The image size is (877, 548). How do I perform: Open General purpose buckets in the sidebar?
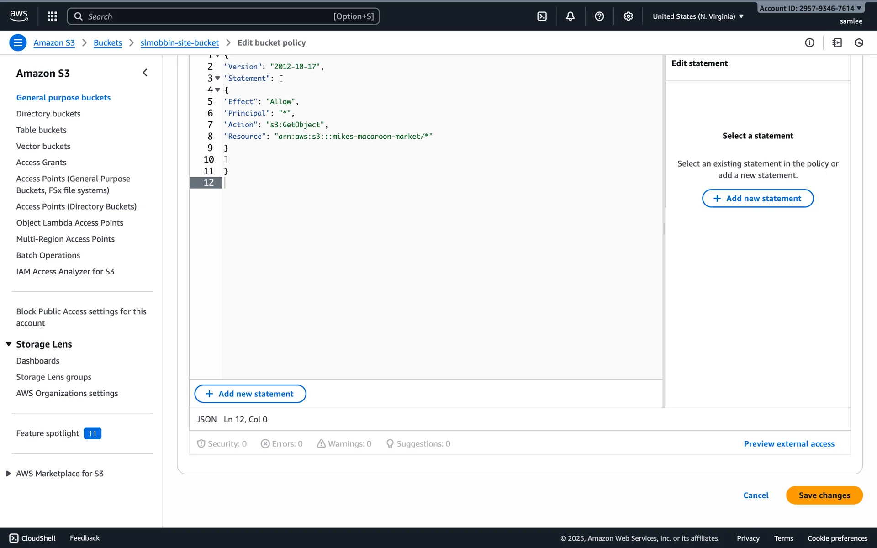pyautogui.click(x=63, y=97)
